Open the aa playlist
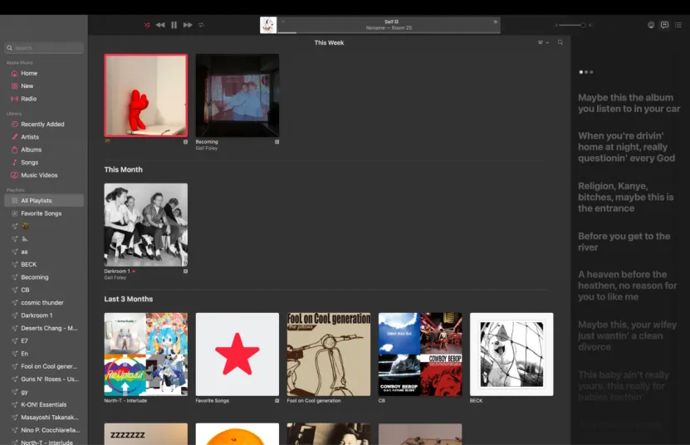 pyautogui.click(x=44, y=252)
